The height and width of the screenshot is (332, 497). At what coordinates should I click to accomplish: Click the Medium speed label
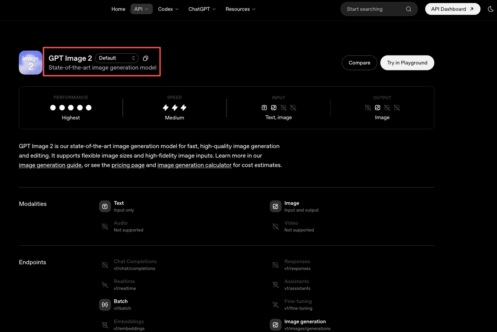tap(174, 118)
